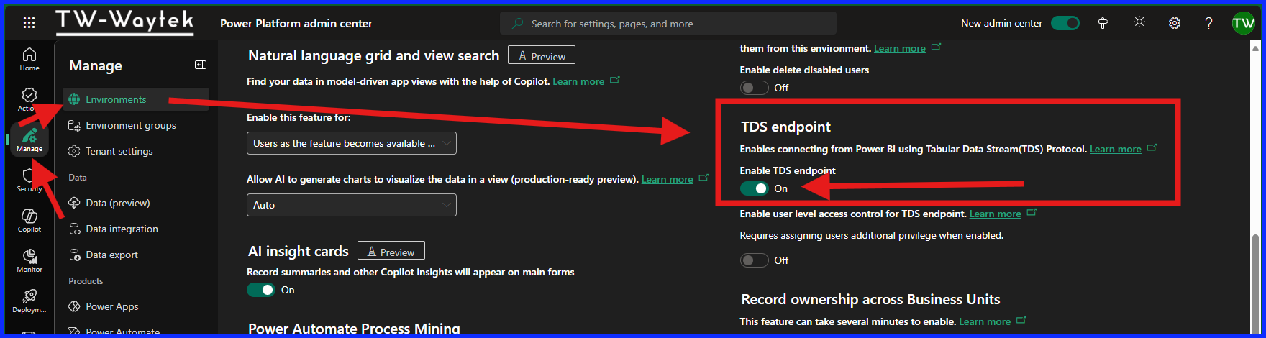Screen dimensions: 1266x338
Task: Open Monitor section in left rail
Action: click(x=29, y=260)
